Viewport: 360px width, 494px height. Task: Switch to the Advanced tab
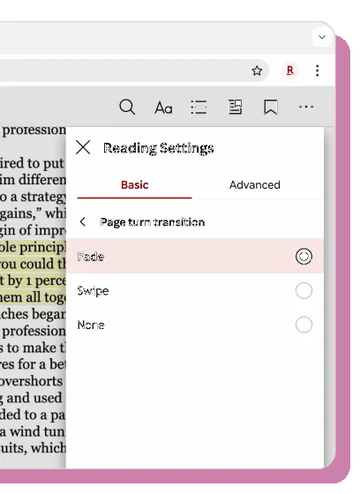point(255,185)
